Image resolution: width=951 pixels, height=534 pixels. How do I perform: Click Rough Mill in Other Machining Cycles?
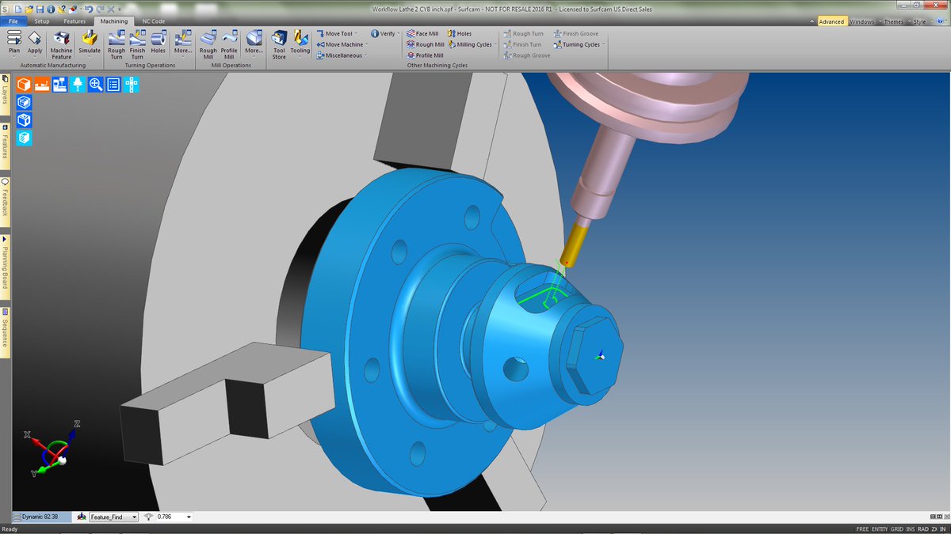coord(426,44)
